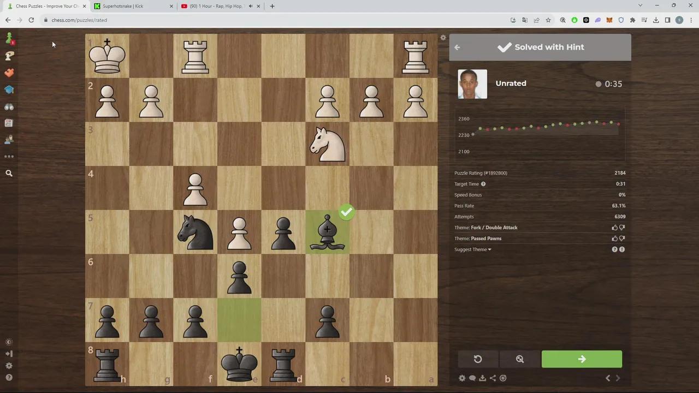
Task: Thumbs up the Fork / Double Attack theme
Action: tap(614, 228)
